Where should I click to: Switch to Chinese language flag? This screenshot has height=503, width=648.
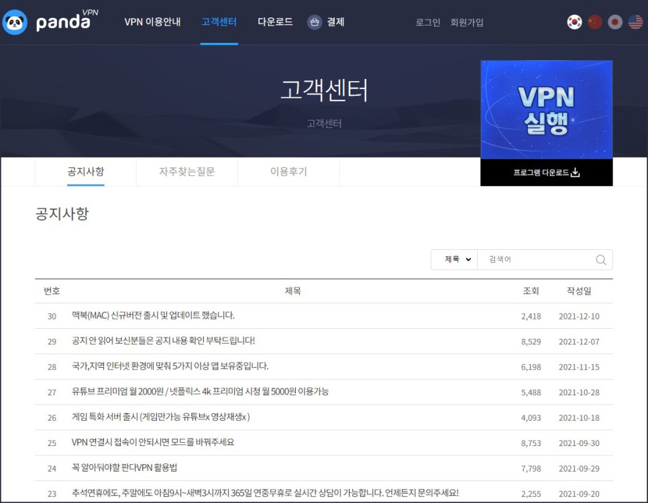point(595,22)
